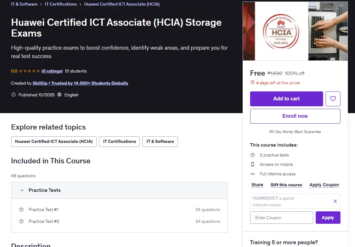Collapse the Practice Tests section chevron
Screen dimensions: 355x247
[22, 190]
